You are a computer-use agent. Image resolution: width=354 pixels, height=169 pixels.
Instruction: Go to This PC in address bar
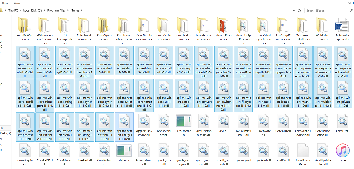click(13, 10)
